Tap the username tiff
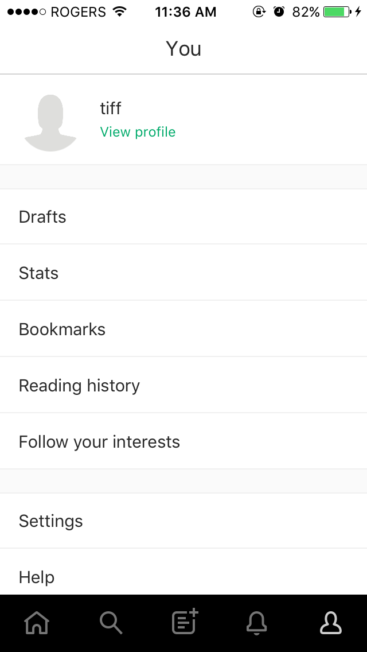367x652 pixels. tap(111, 108)
